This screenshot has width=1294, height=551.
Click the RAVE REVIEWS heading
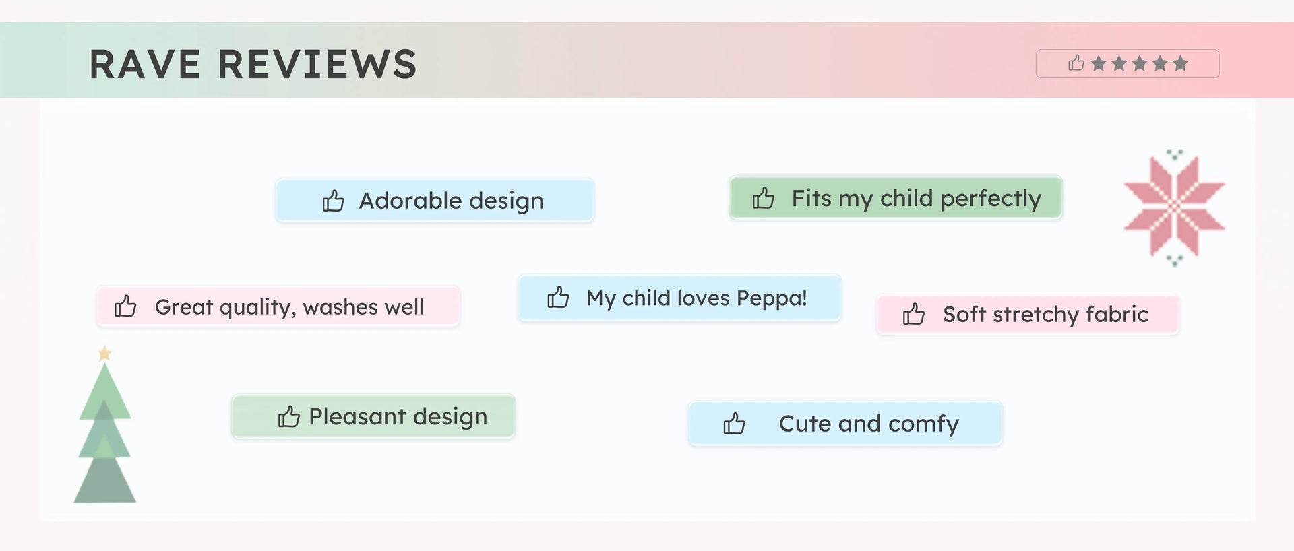(x=253, y=65)
